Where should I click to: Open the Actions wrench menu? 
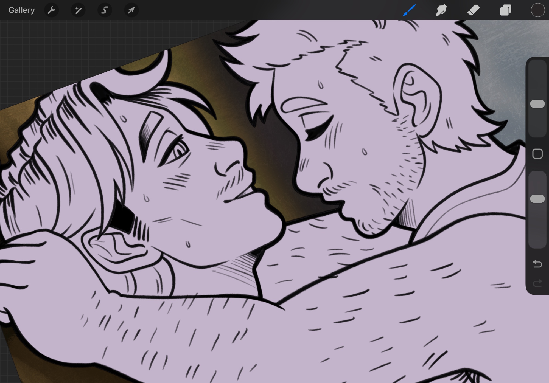[51, 10]
